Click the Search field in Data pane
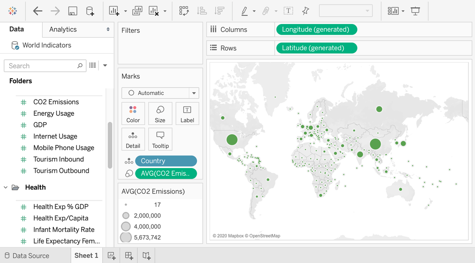 [x=42, y=66]
